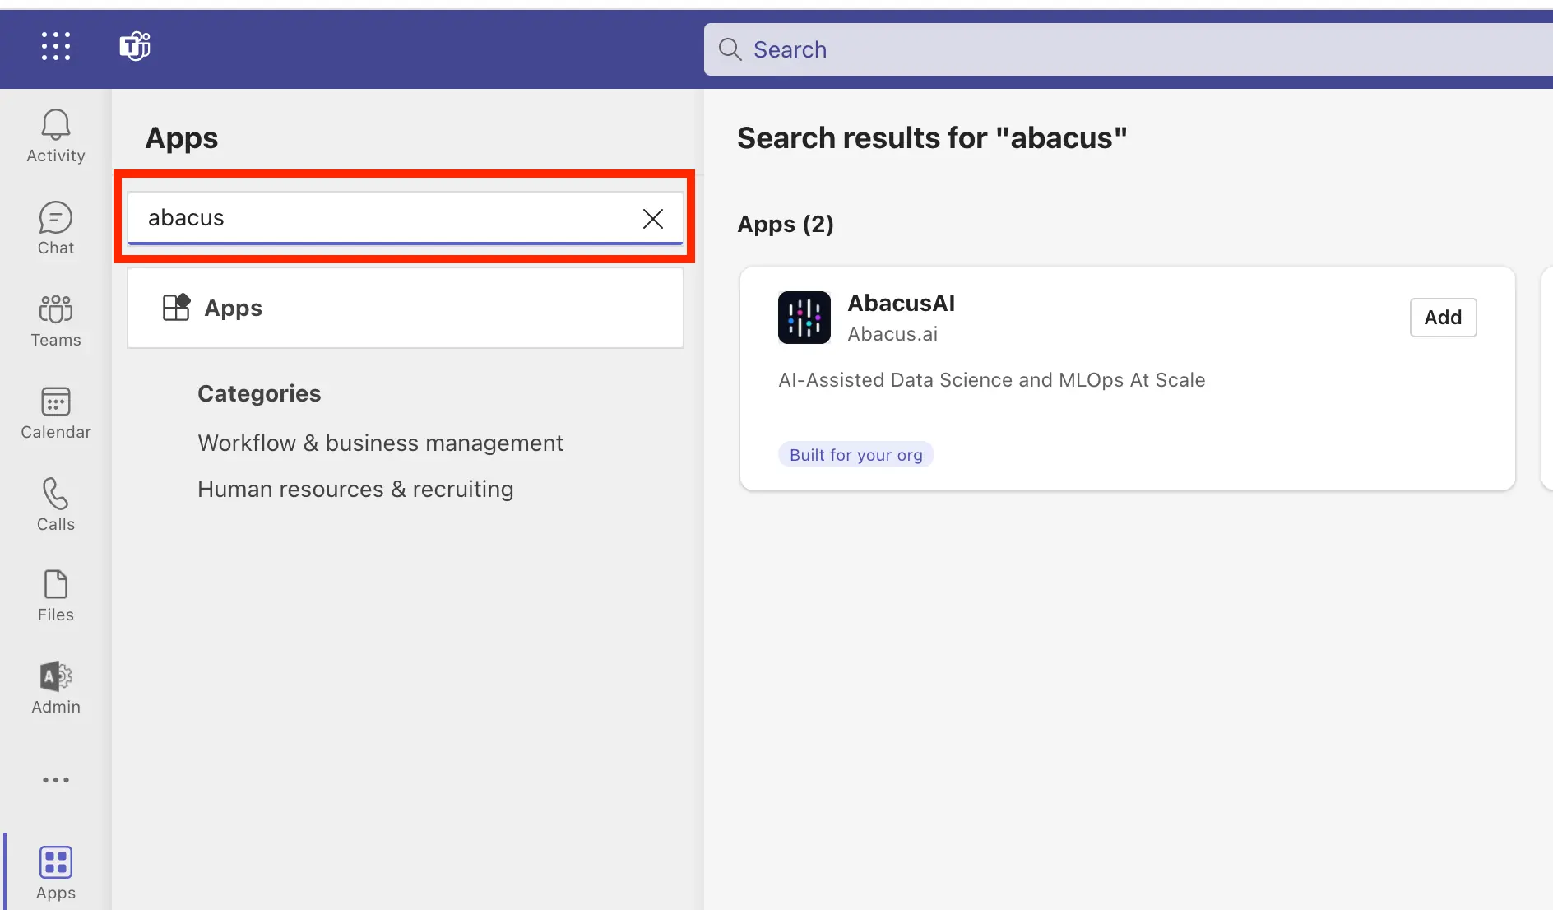Open the Apps store section

[54, 871]
